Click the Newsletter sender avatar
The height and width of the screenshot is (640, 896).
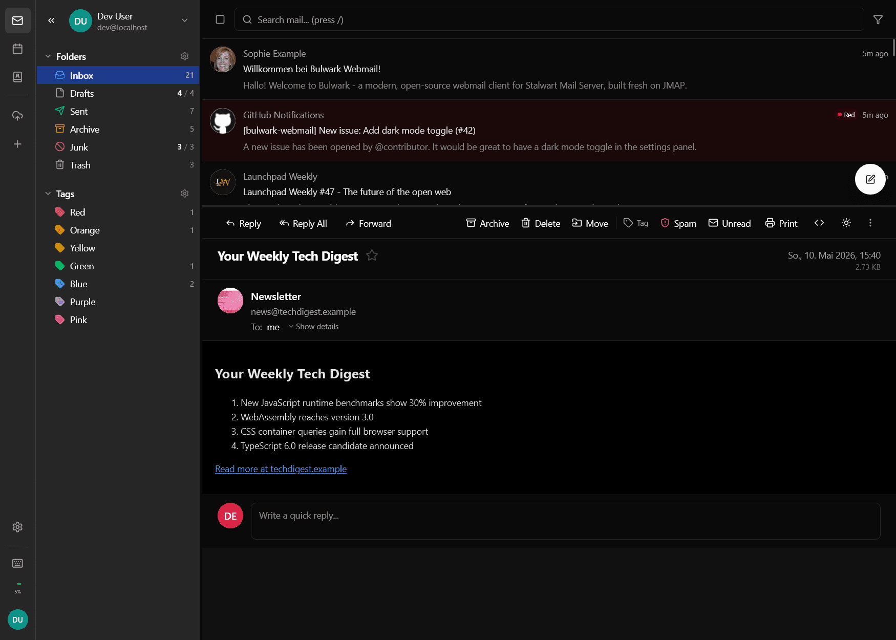pyautogui.click(x=230, y=301)
